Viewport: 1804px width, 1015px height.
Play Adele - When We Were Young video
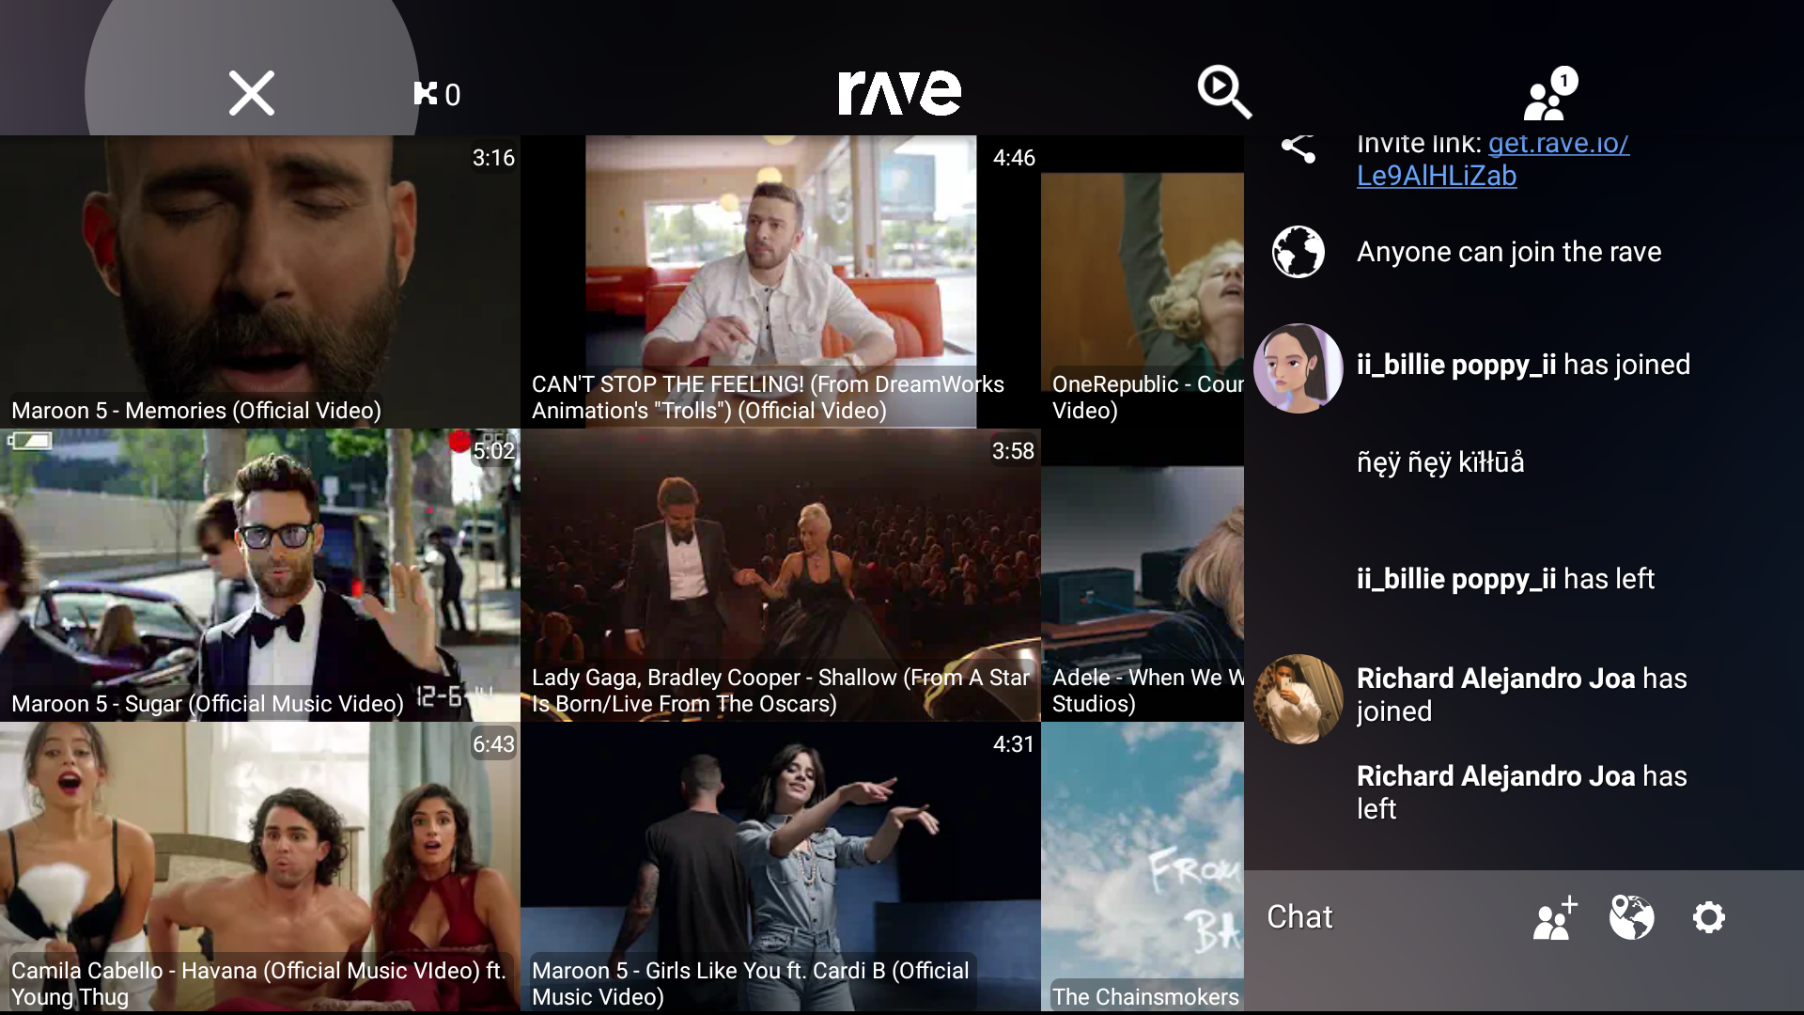[x=1143, y=575]
